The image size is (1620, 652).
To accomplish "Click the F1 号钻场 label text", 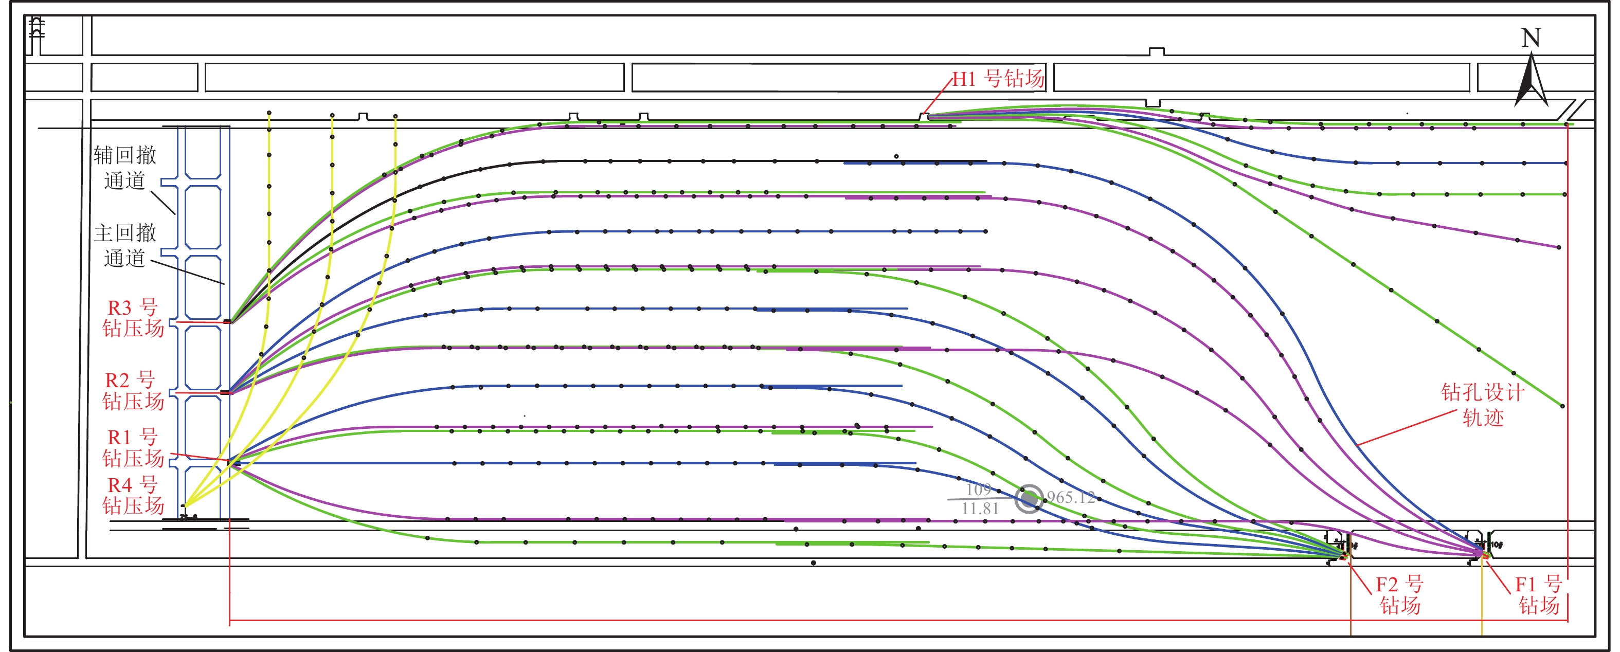I will [1538, 595].
